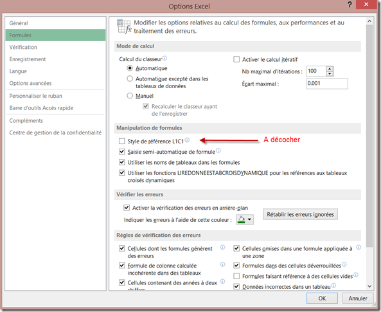This screenshot has height=312, width=381.
Task: Uncheck Formules dans des cellules déverrouillées
Action: point(236,266)
